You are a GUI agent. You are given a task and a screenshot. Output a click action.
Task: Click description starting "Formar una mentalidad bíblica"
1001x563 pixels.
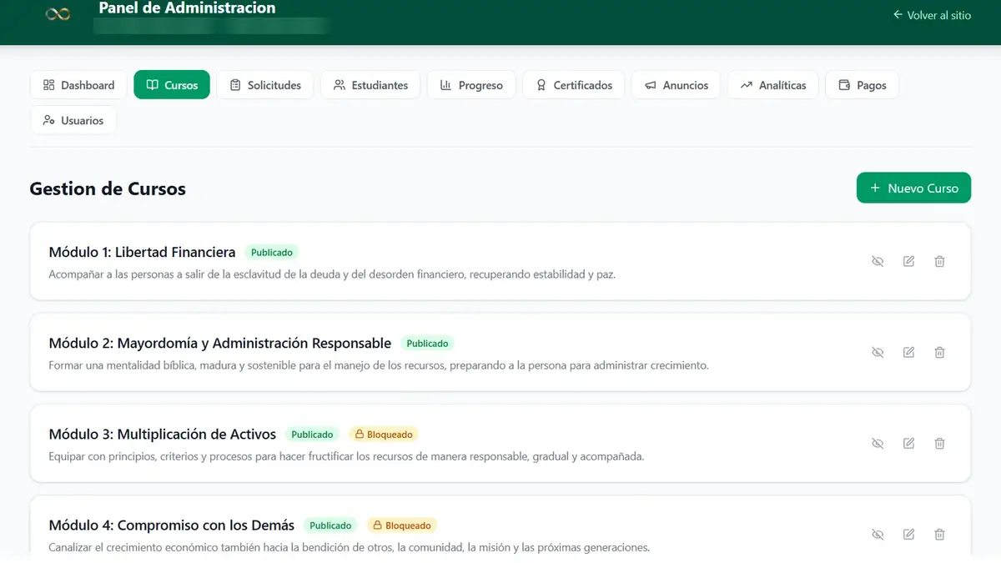[x=379, y=365]
